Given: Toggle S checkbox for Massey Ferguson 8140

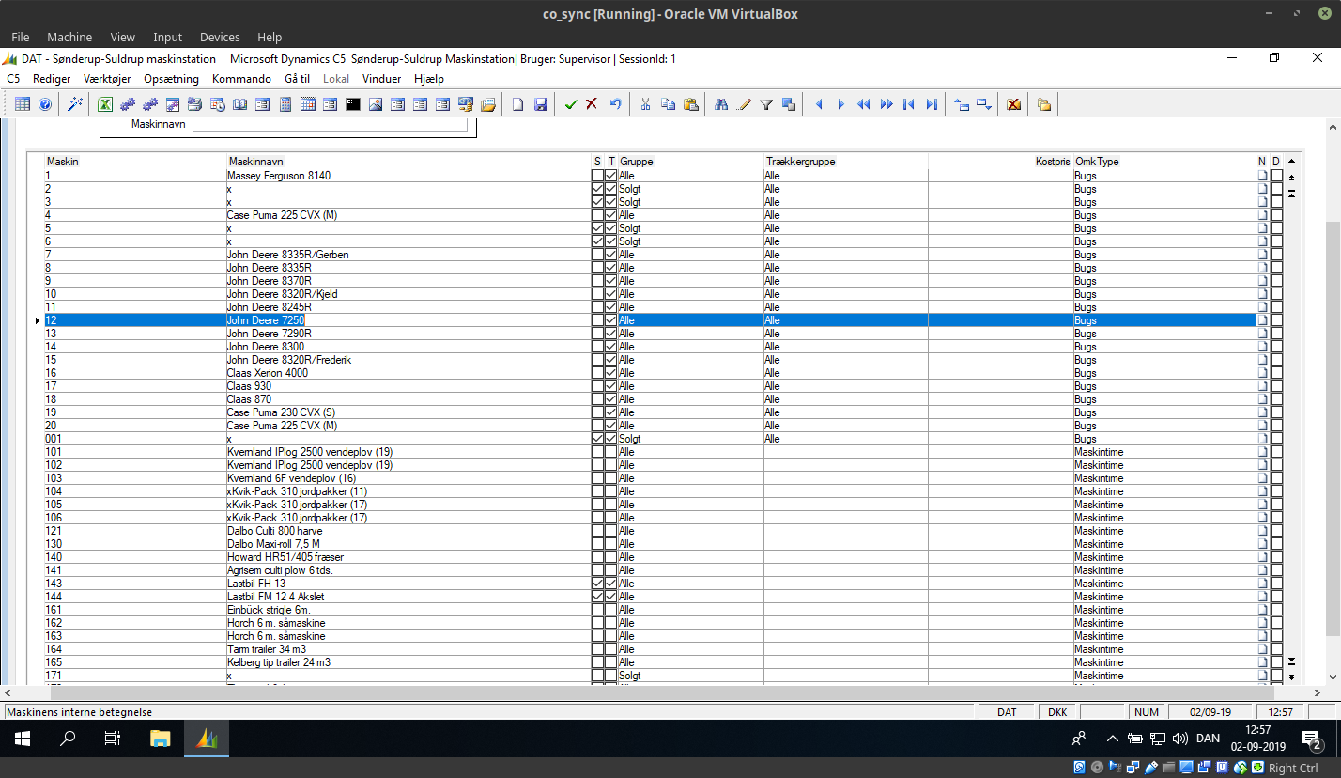Looking at the screenshot, I should click(597, 176).
